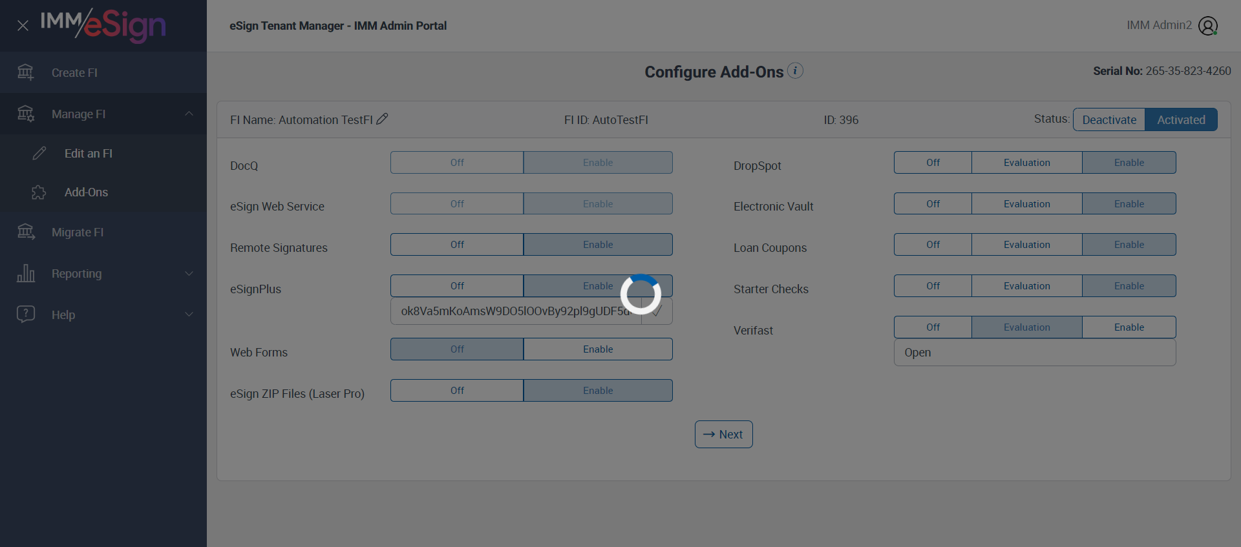
Task: Turn DropSpot Off
Action: (933, 163)
